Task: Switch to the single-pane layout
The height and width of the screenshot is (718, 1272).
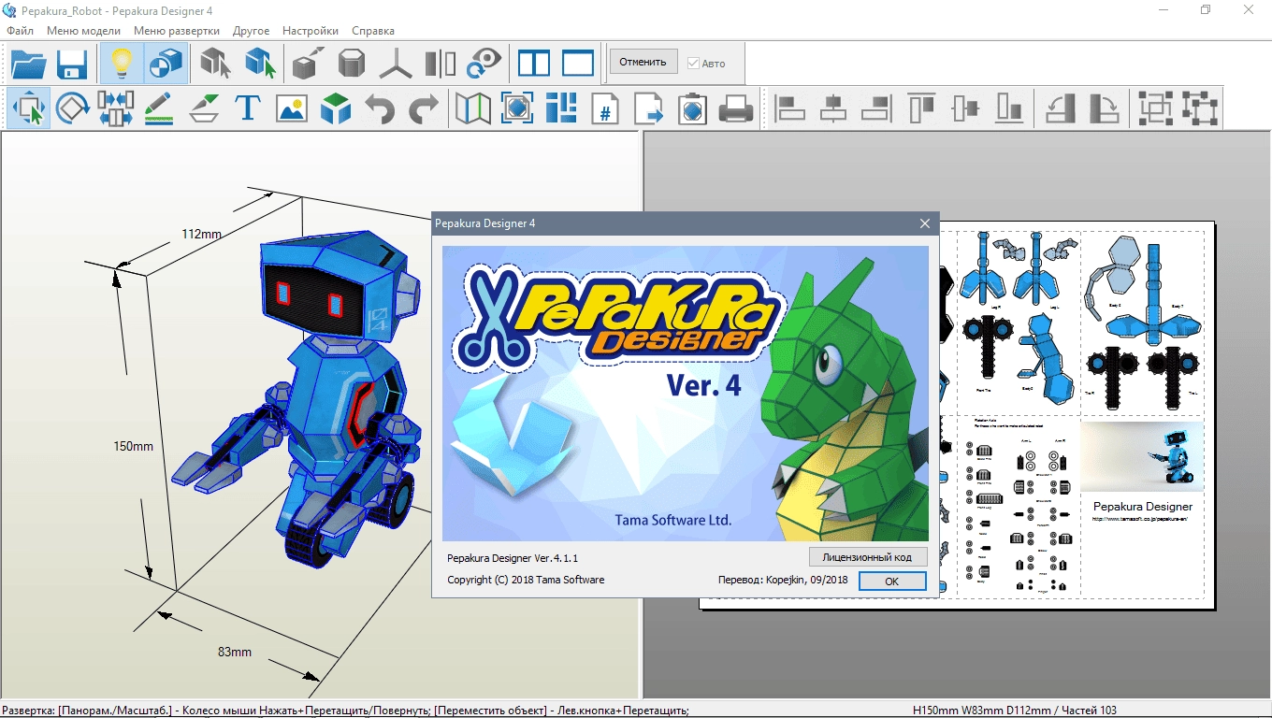Action: [x=578, y=64]
